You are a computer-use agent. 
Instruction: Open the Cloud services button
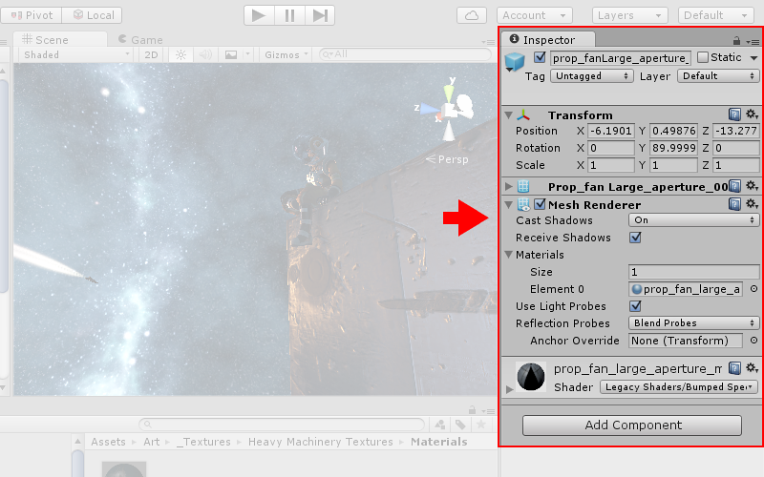472,15
